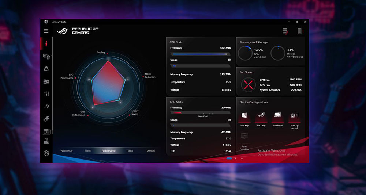Click the 37°C GPU temperature value

point(228,139)
